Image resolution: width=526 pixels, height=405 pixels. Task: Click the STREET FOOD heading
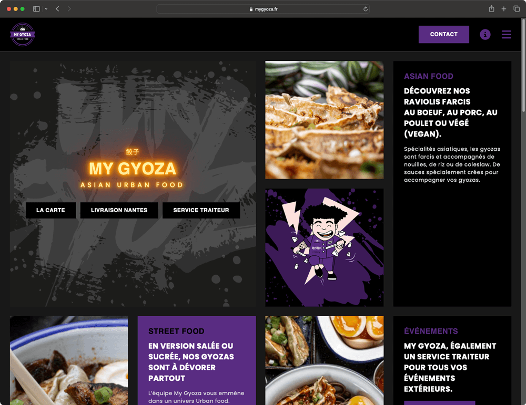[176, 331]
